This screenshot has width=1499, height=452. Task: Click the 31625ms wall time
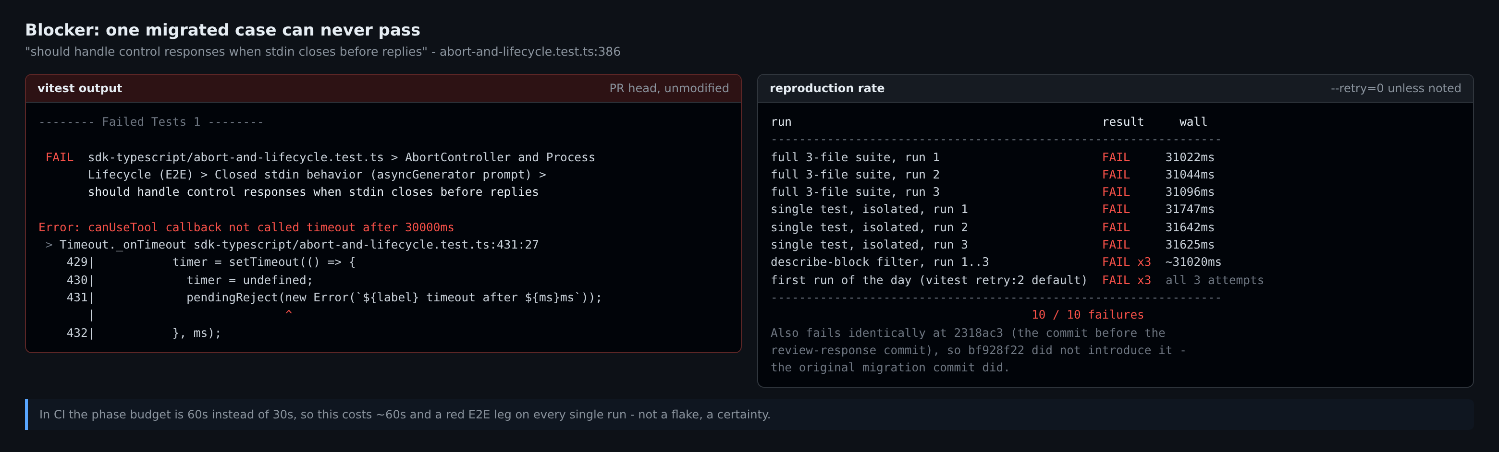point(1190,245)
